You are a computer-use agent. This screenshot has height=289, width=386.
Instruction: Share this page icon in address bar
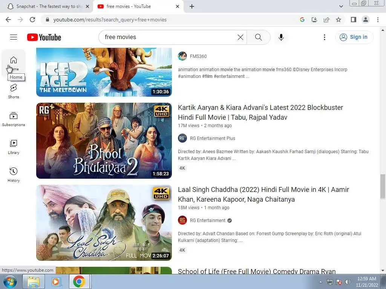326,20
